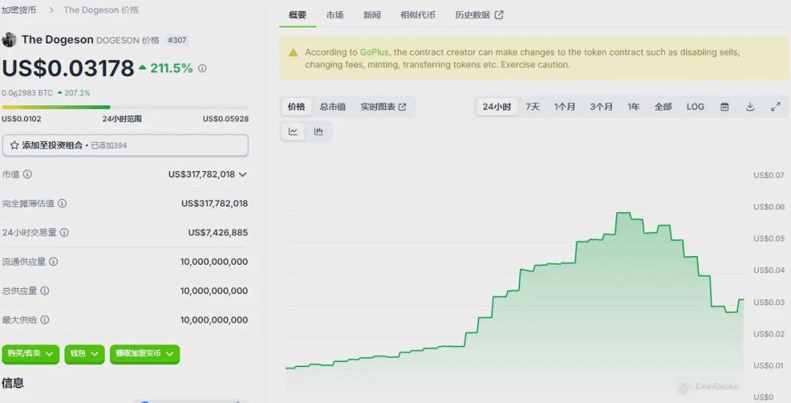
Task: Select 1年 time range
Action: pos(634,107)
